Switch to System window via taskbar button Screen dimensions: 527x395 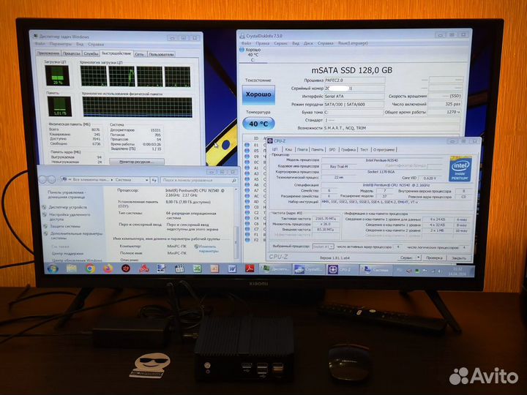pyautogui.click(x=375, y=270)
